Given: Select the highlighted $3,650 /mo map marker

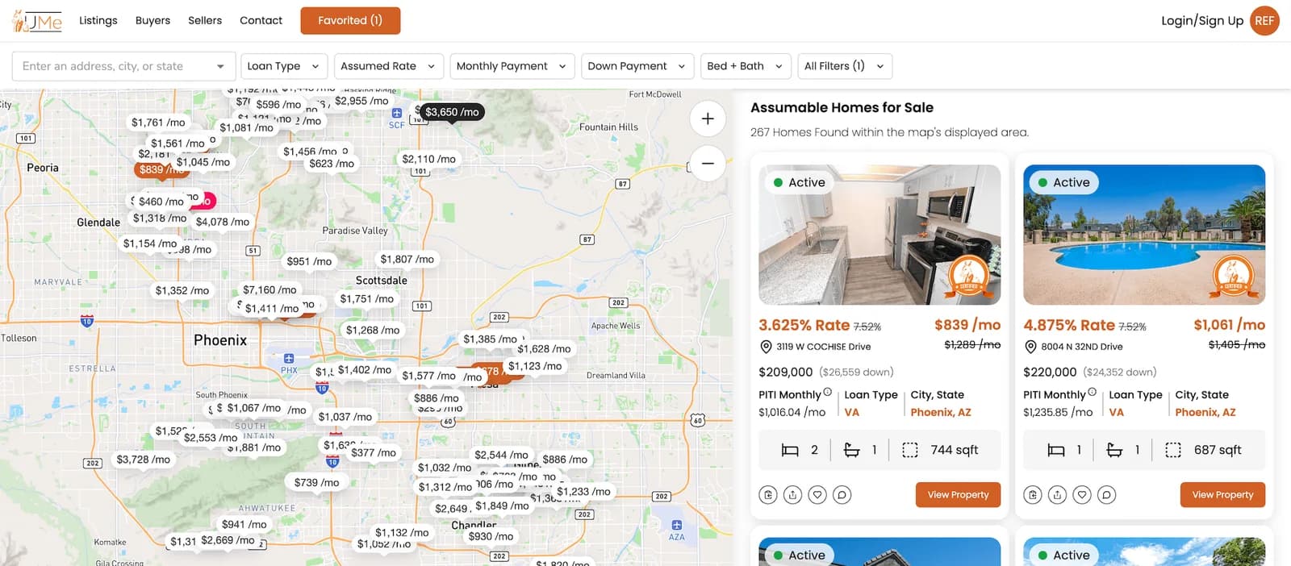Looking at the screenshot, I should point(452,112).
